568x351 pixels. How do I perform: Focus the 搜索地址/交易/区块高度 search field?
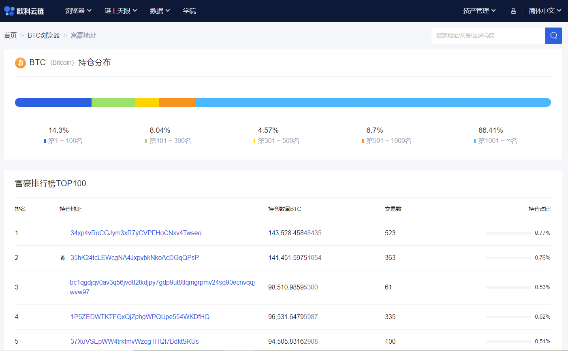coord(488,36)
